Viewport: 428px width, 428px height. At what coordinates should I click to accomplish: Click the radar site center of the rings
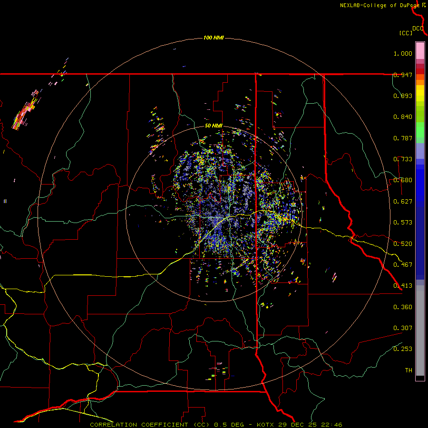[214, 214]
